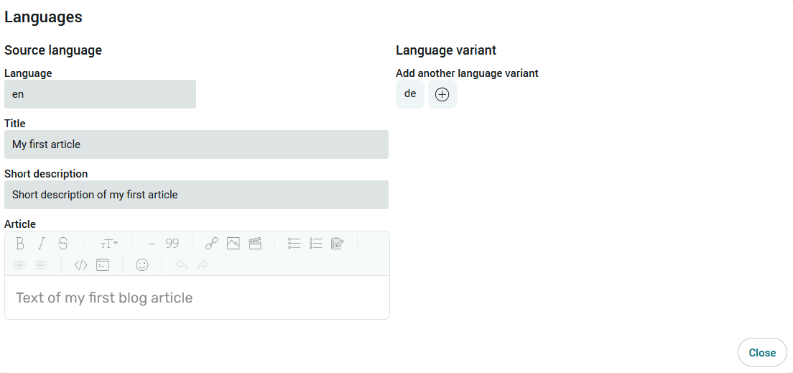Apply strikethrough formatting in editor toolbar
This screenshot has width=793, height=373.
(63, 244)
